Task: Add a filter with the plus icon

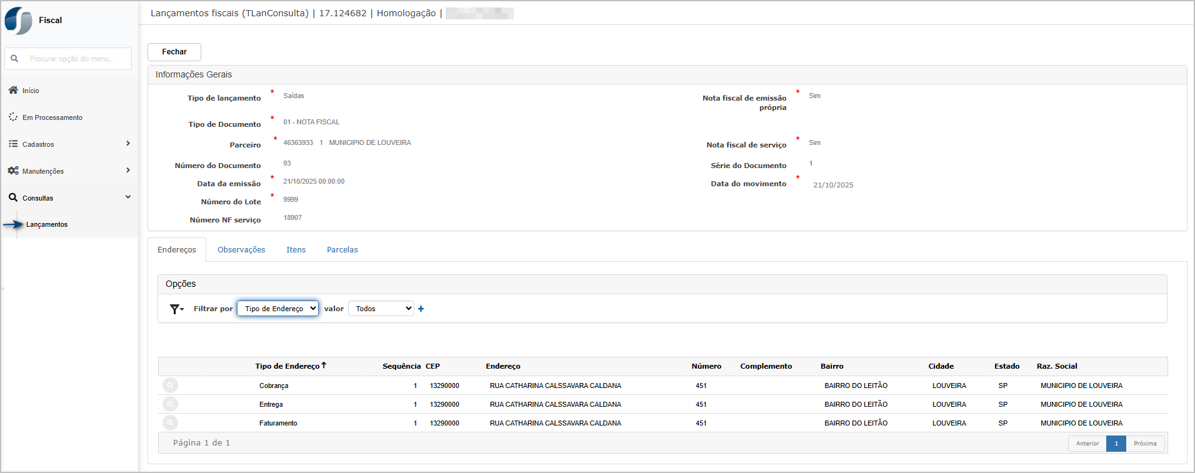Action: [421, 309]
